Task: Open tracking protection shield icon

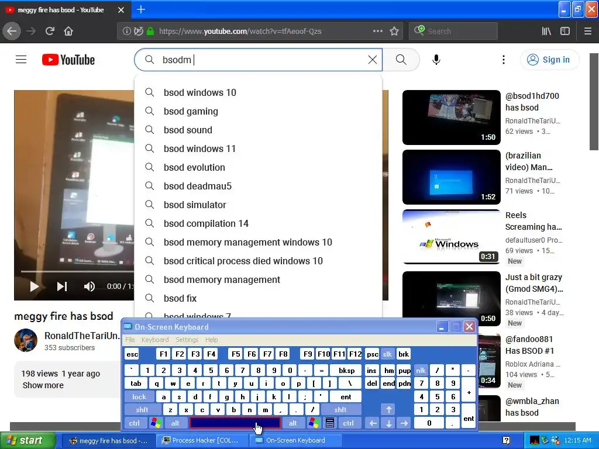Action: pyautogui.click(x=138, y=31)
